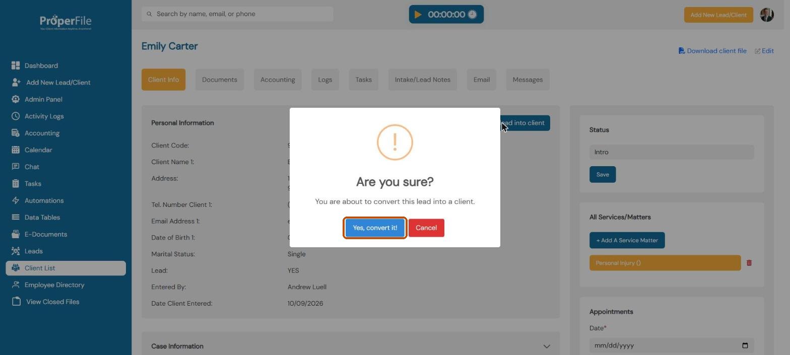Cancel the conversion dialog
790x355 pixels.
coord(426,228)
